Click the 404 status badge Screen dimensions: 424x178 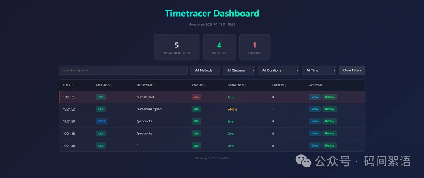196,97
